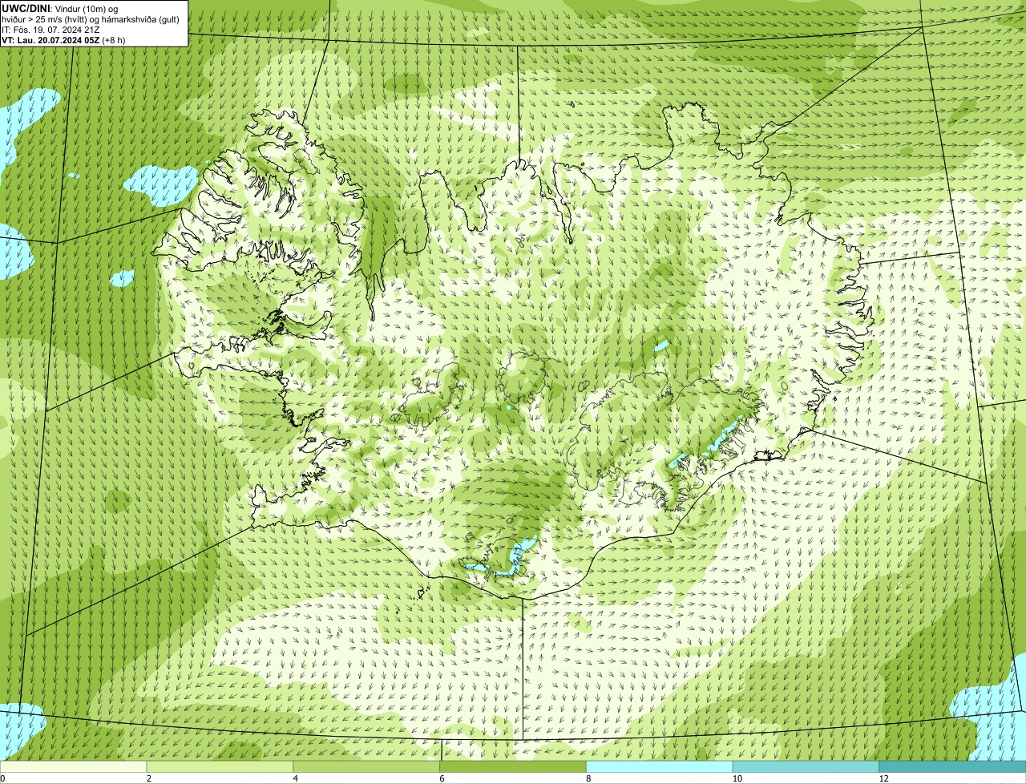
Task: Click the scale tick label "6"
Action: (x=442, y=778)
